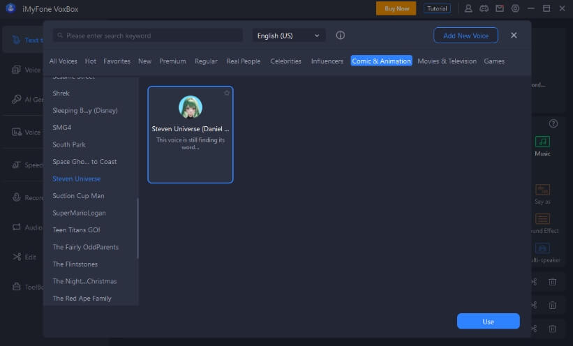Select Space Gho... to Coast category
The image size is (573, 346).
(x=84, y=162)
